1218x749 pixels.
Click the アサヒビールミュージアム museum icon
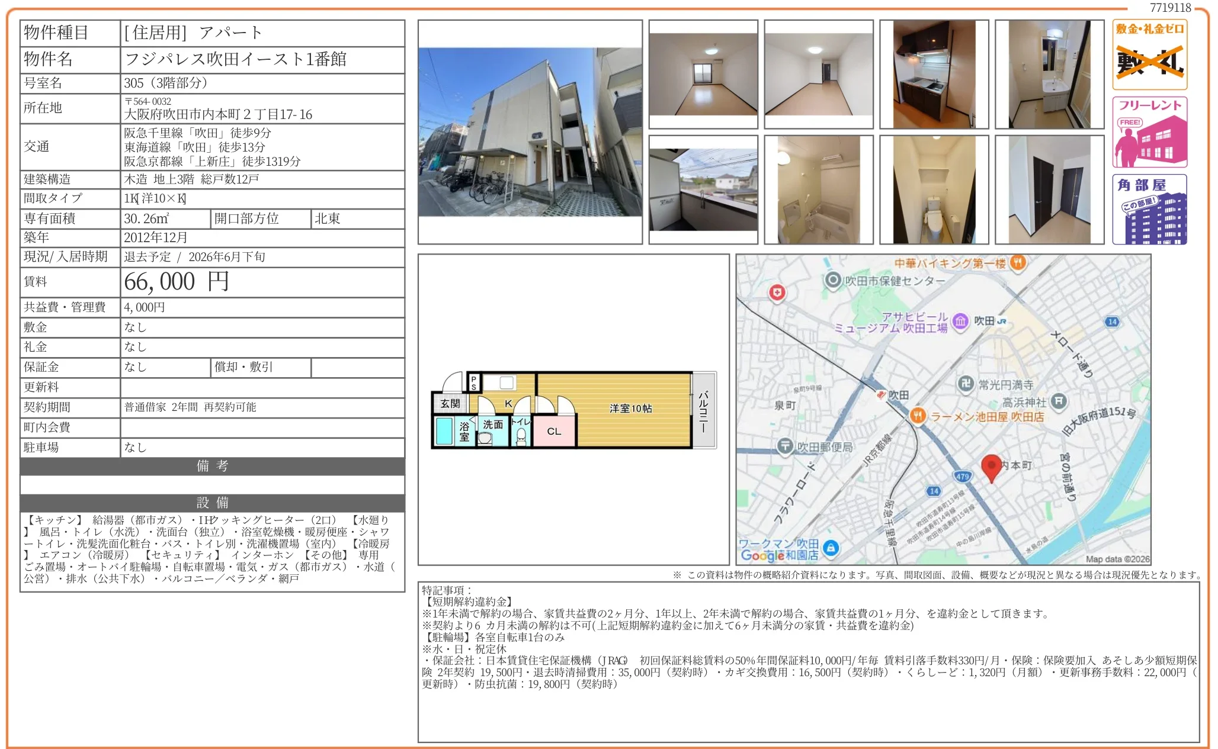960,322
